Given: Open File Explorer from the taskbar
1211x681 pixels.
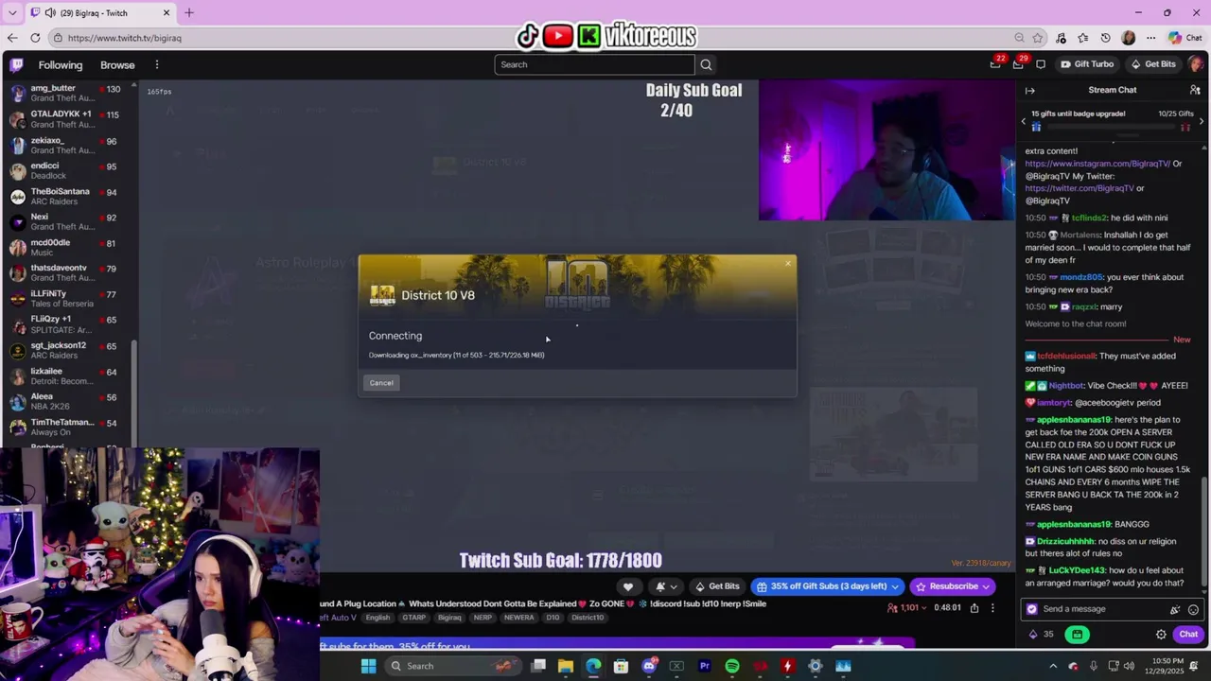Looking at the screenshot, I should 566,666.
